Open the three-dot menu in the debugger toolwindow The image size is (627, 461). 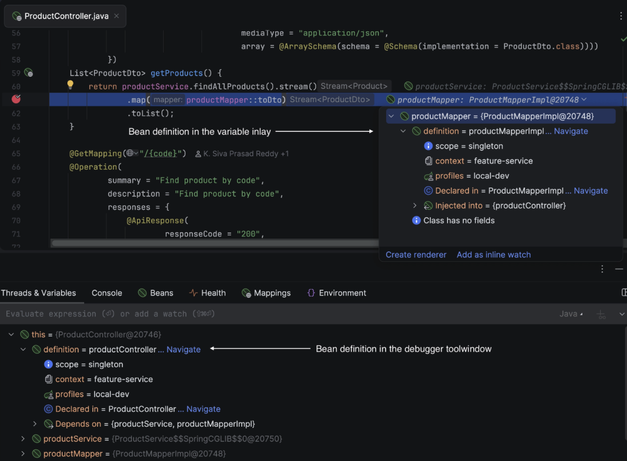[602, 269]
